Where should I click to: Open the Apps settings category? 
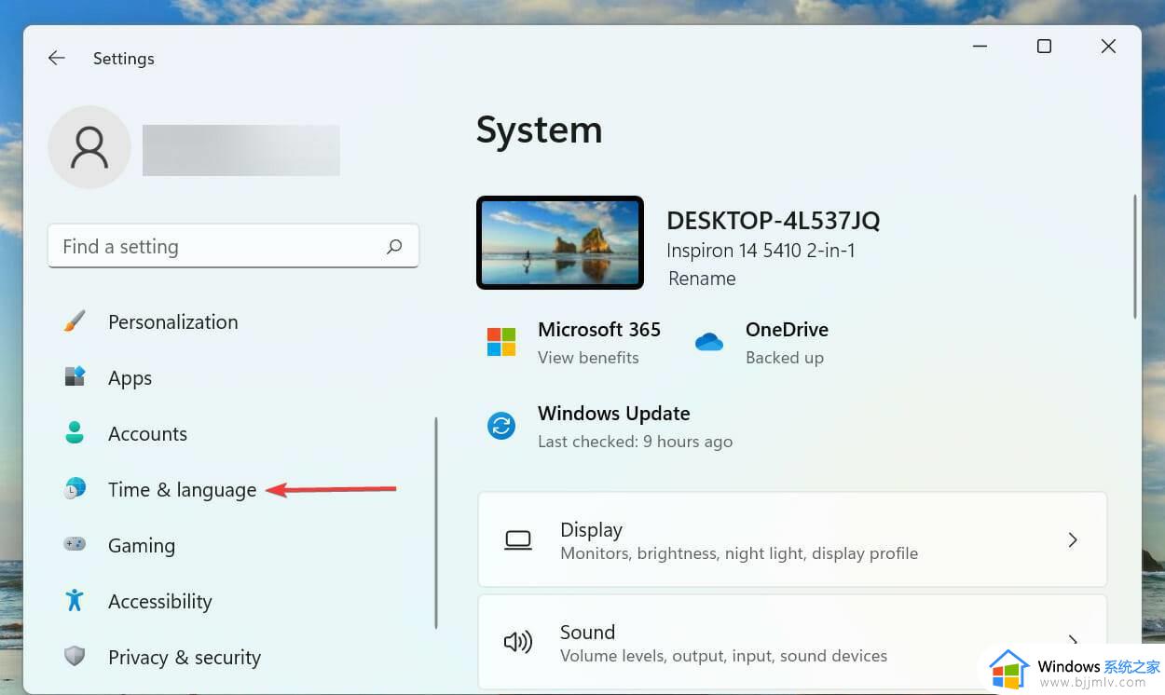point(130,377)
